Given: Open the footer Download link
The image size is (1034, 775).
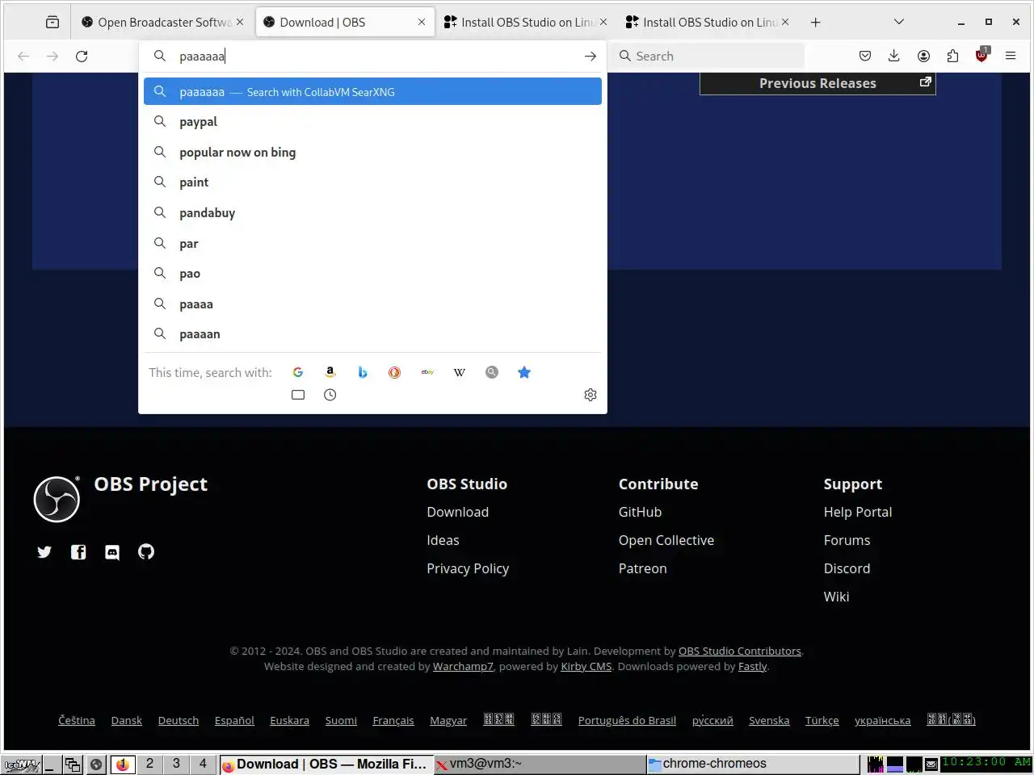Looking at the screenshot, I should point(457,512).
